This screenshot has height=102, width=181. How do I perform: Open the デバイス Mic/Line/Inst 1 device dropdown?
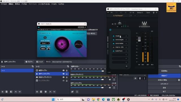coord(79,62)
